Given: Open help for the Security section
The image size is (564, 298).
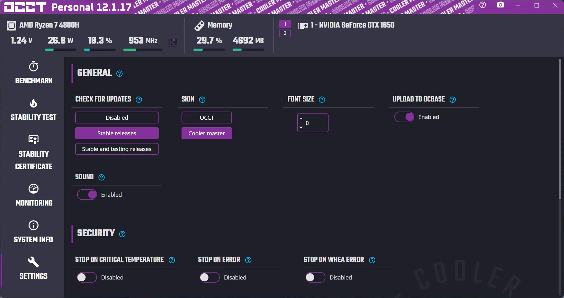Looking at the screenshot, I should [x=122, y=234].
